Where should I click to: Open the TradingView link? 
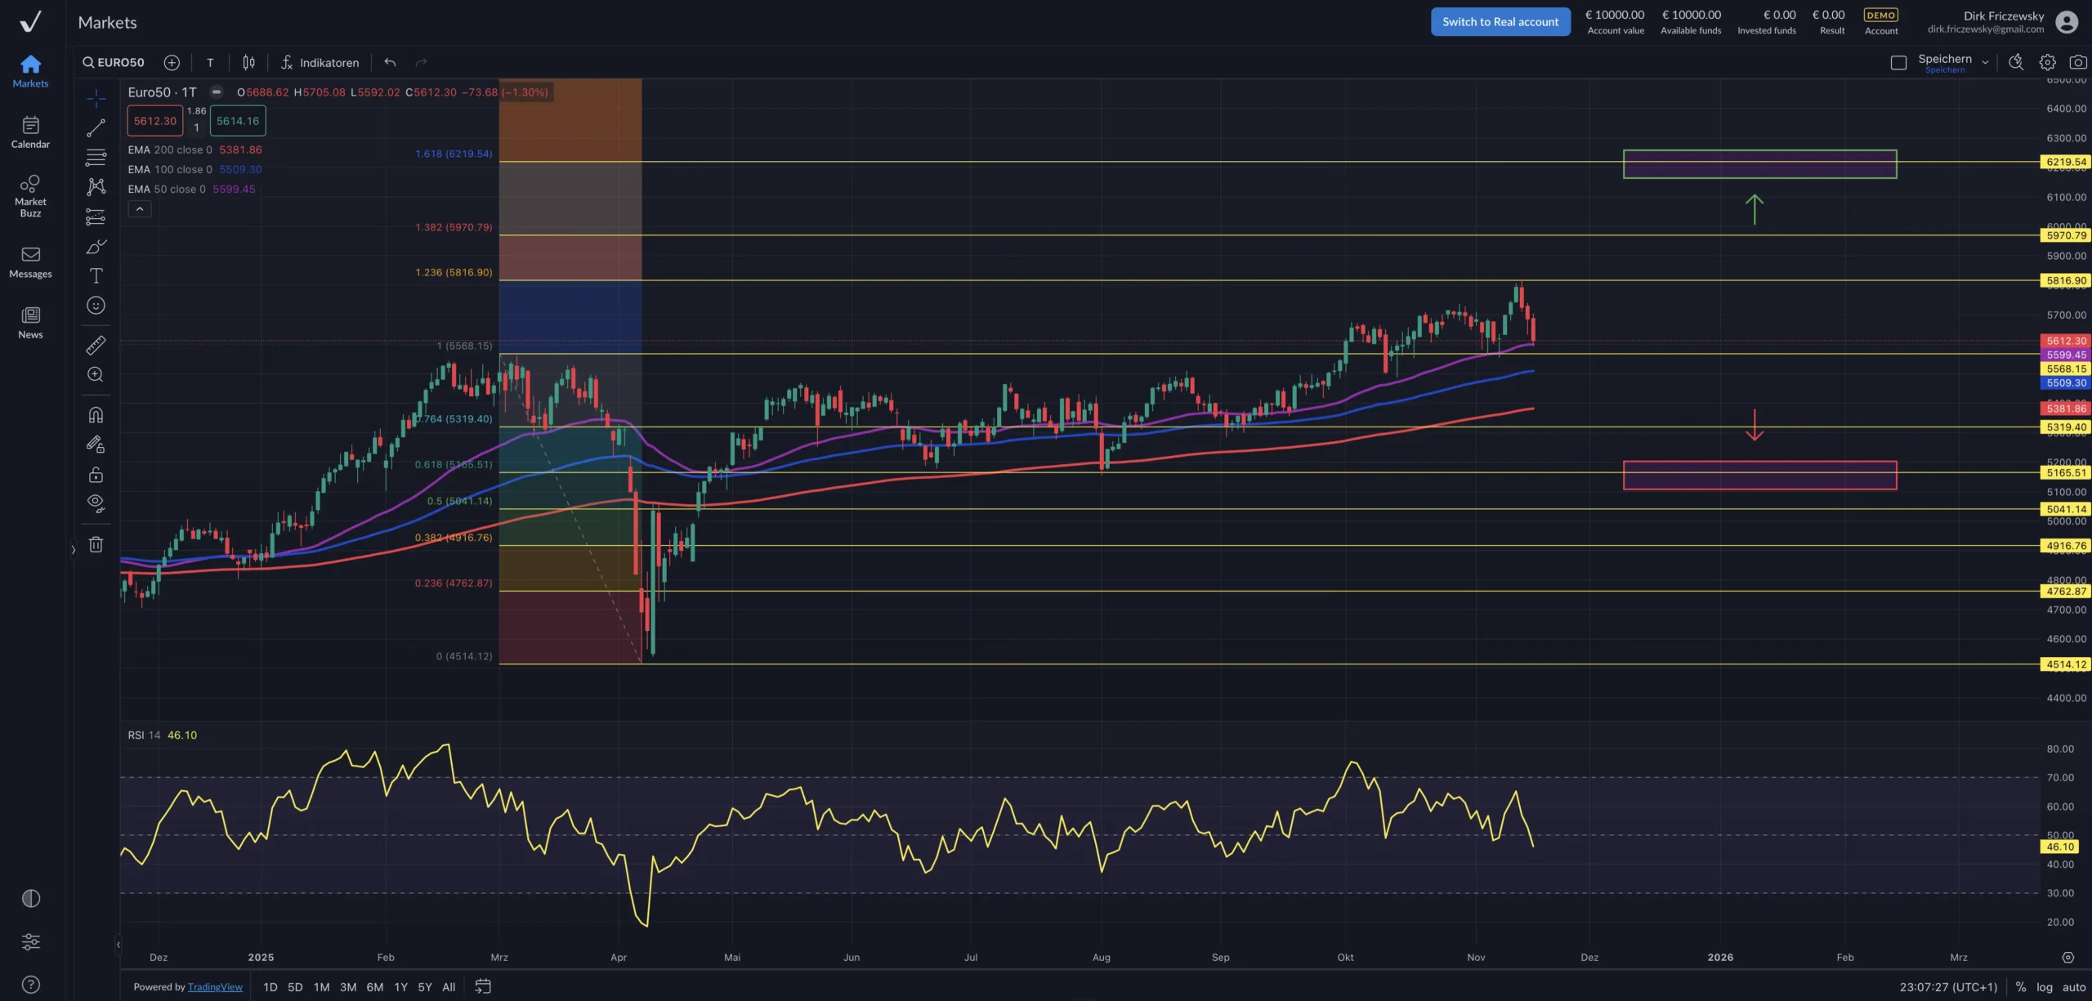pyautogui.click(x=215, y=987)
